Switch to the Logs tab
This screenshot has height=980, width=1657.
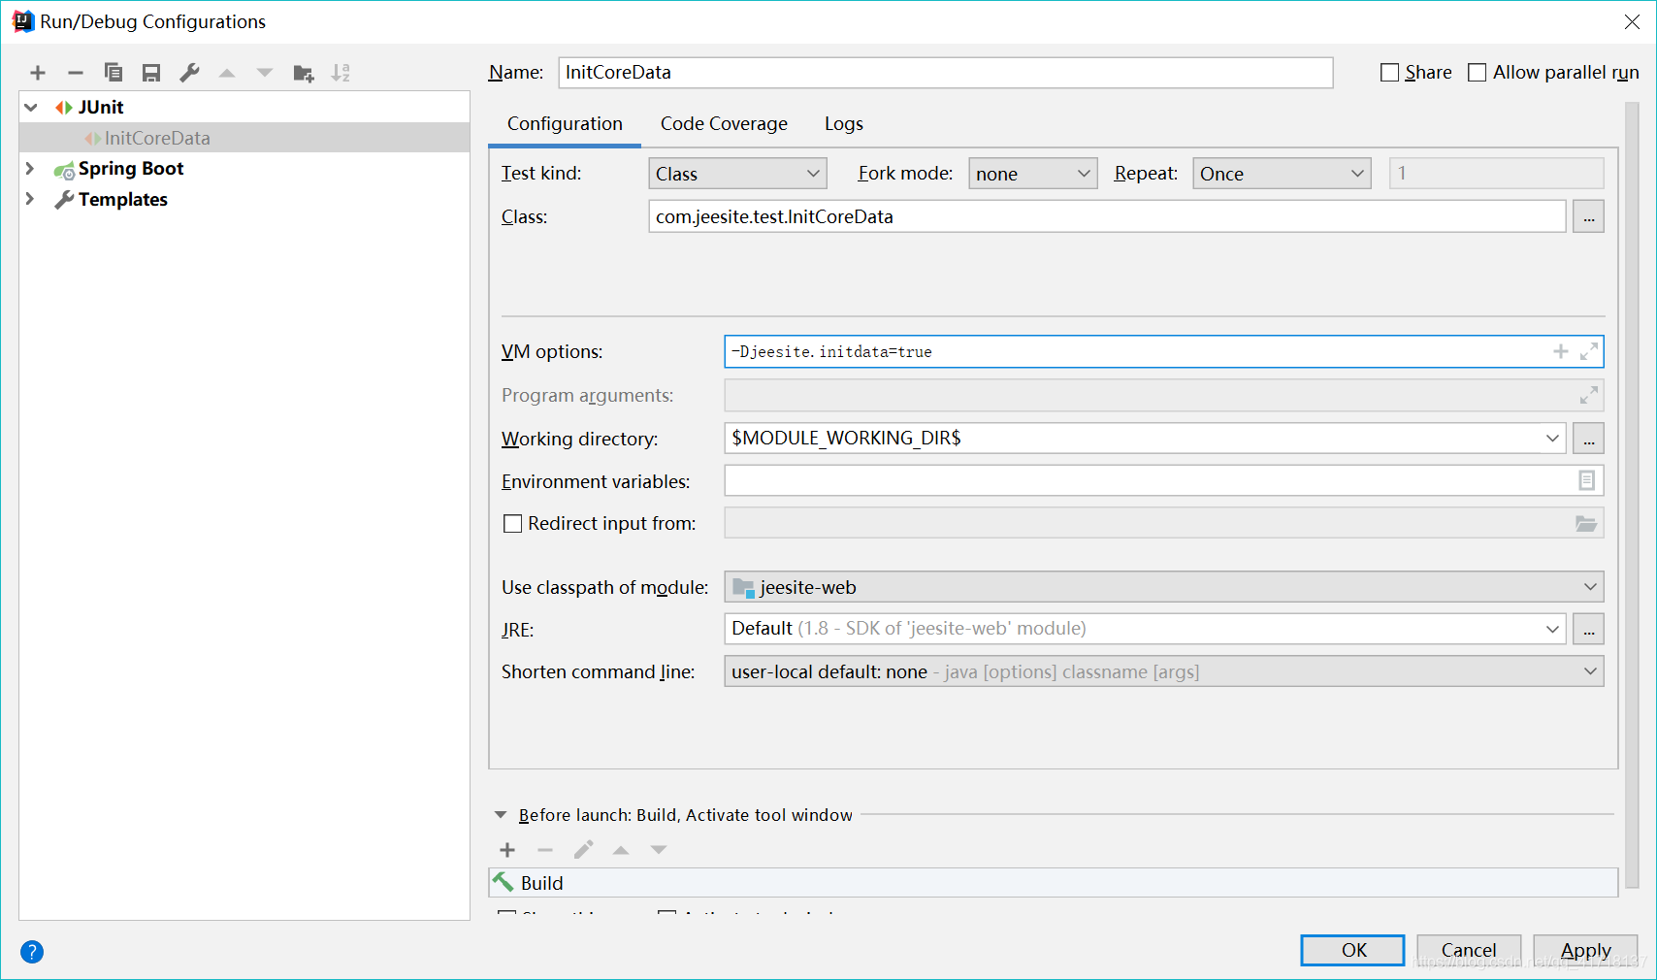(x=844, y=124)
